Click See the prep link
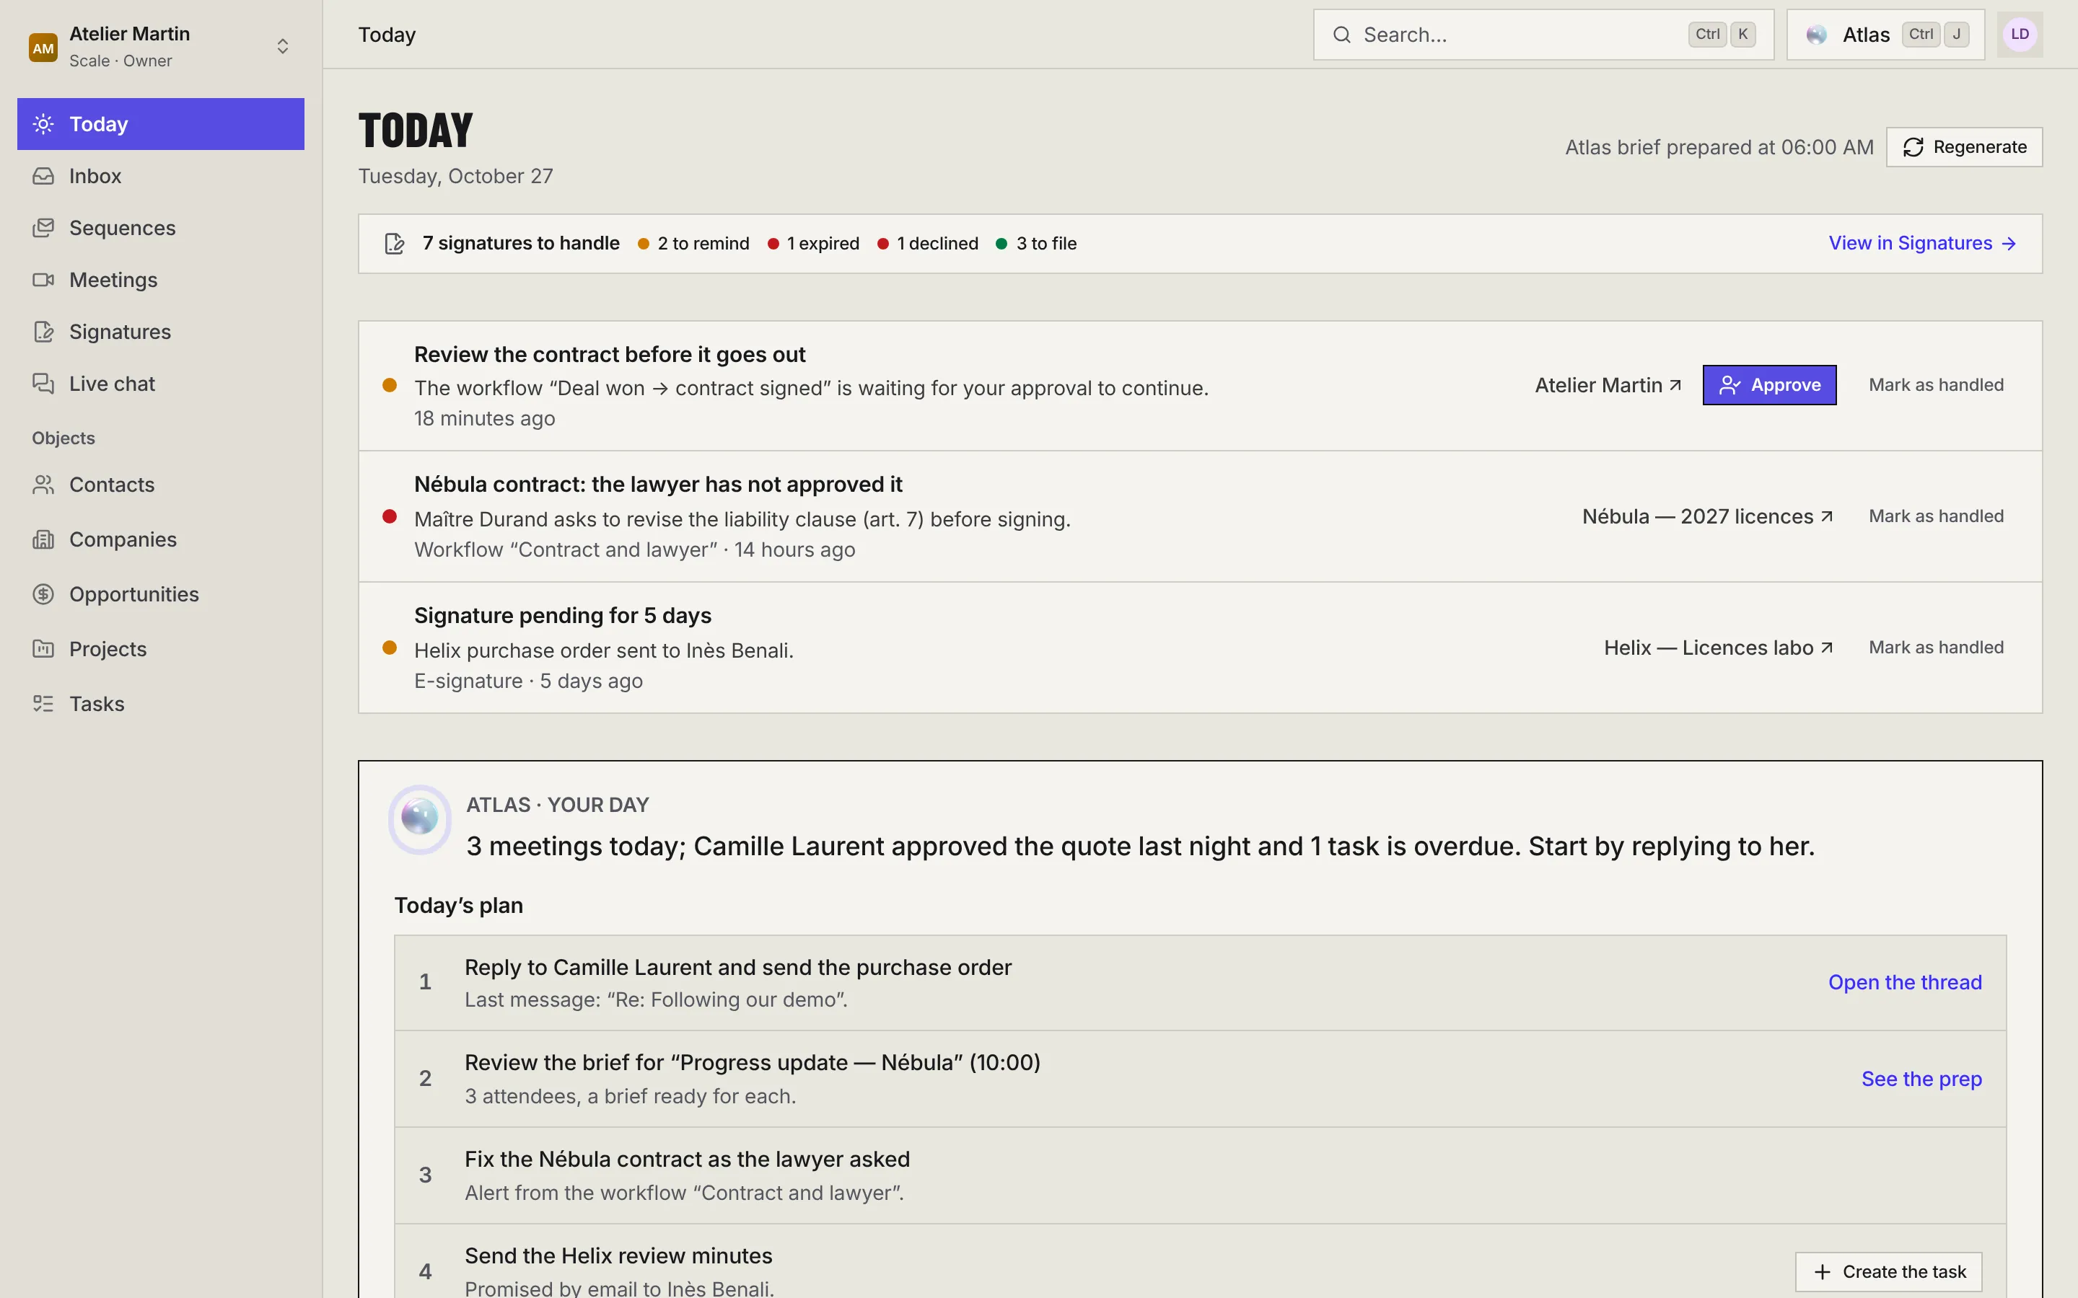 [1921, 1079]
